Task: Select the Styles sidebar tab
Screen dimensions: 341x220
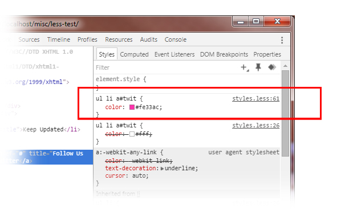Action: click(x=107, y=54)
